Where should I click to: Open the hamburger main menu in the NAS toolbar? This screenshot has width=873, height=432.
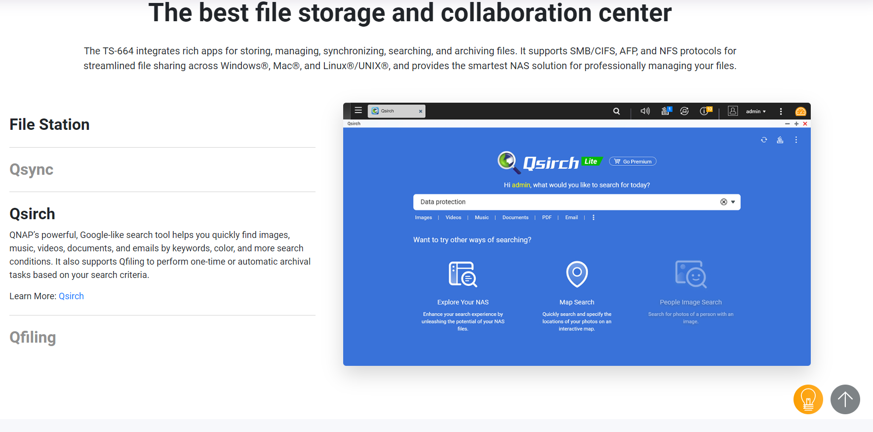pyautogui.click(x=358, y=111)
